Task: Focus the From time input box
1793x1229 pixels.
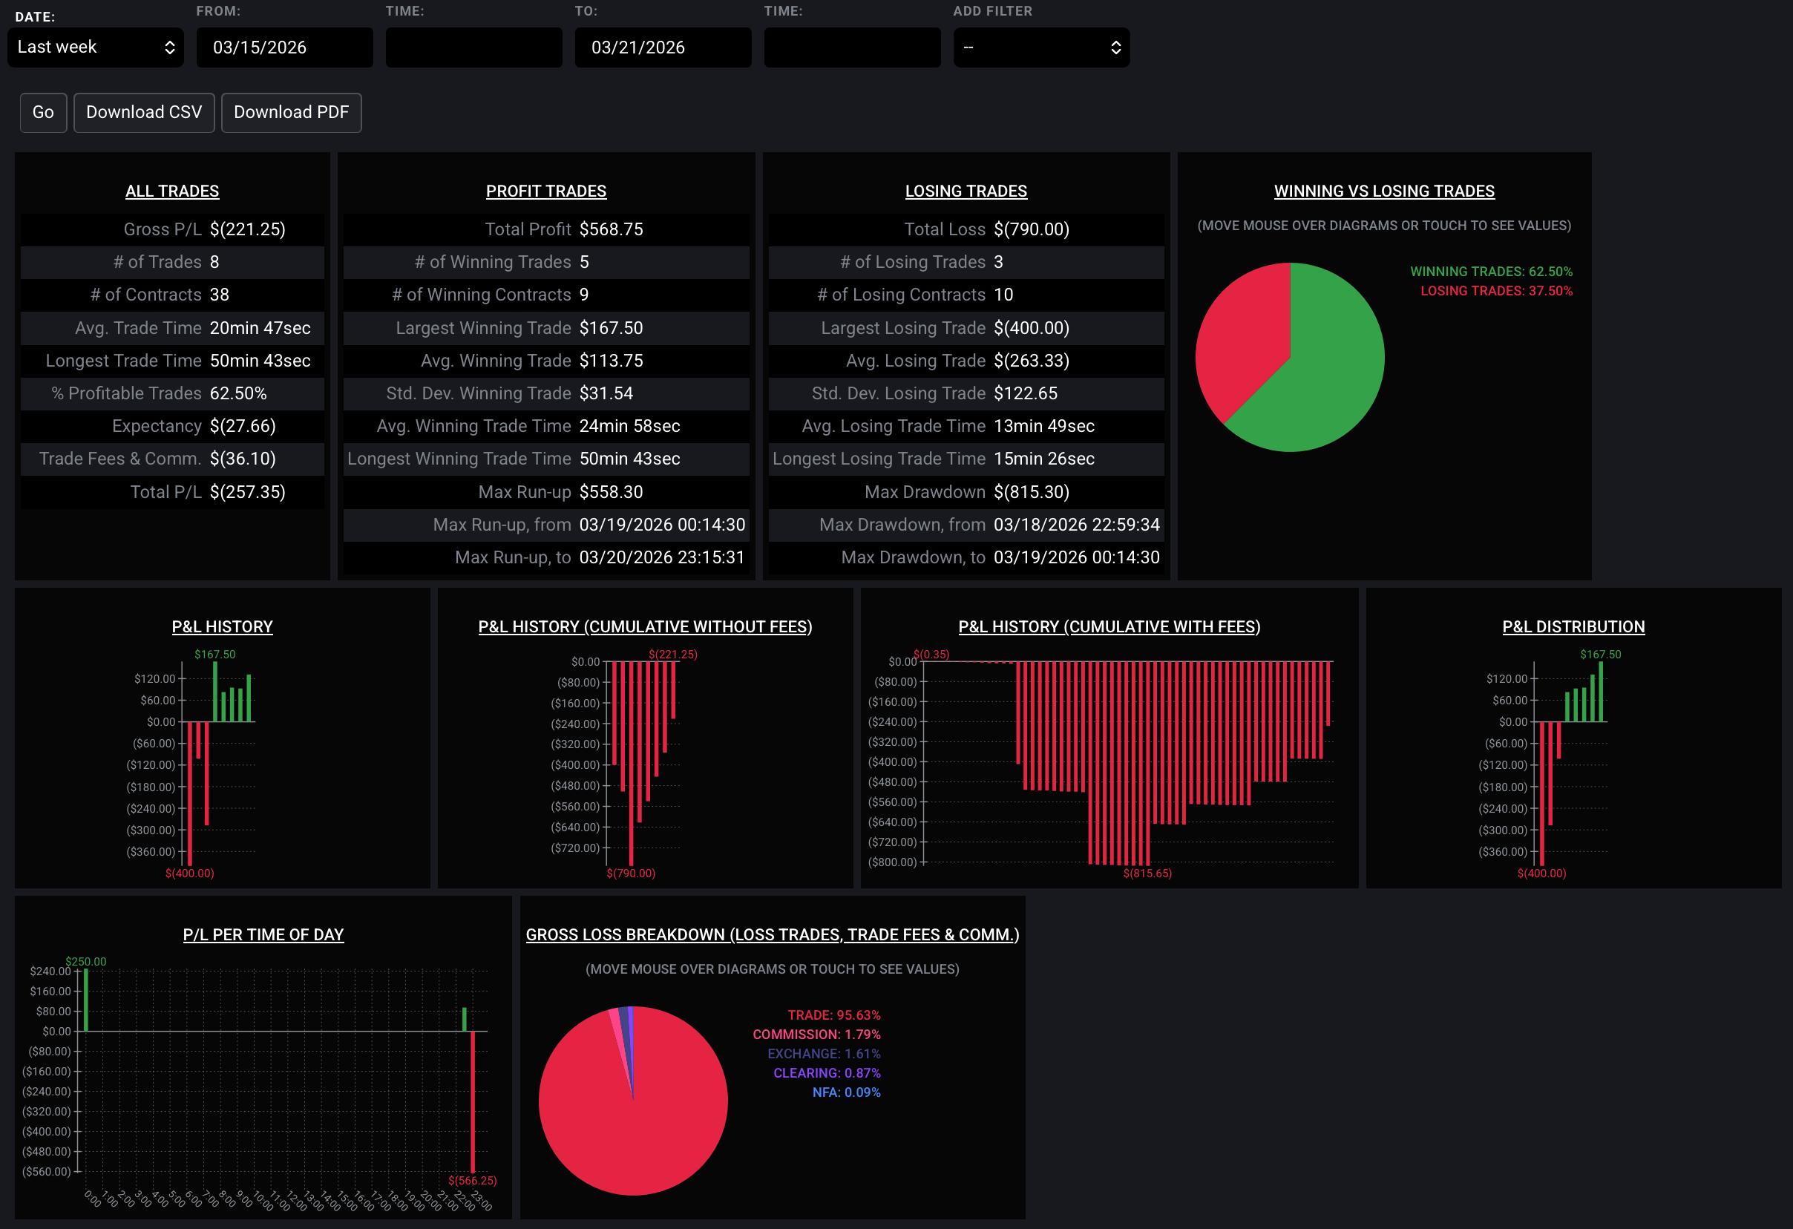Action: [x=473, y=47]
